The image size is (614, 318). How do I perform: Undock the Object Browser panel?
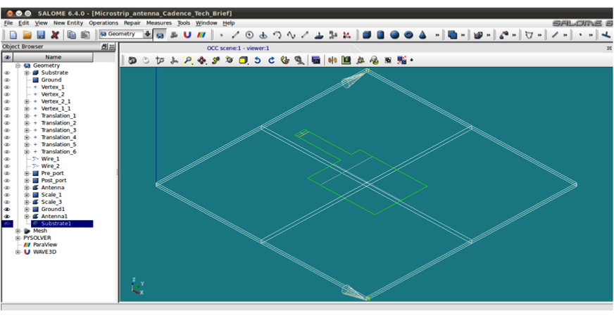click(x=104, y=46)
